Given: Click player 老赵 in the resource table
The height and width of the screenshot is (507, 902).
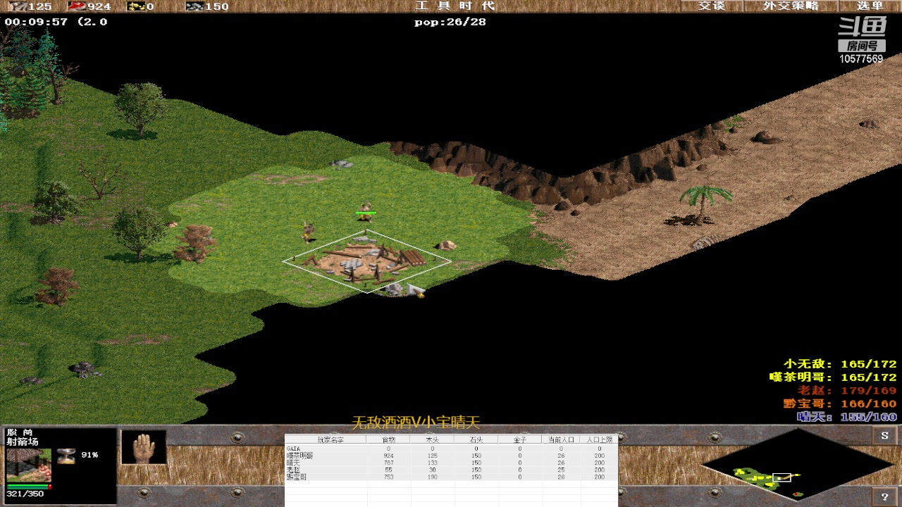Looking at the screenshot, I should [x=293, y=470].
